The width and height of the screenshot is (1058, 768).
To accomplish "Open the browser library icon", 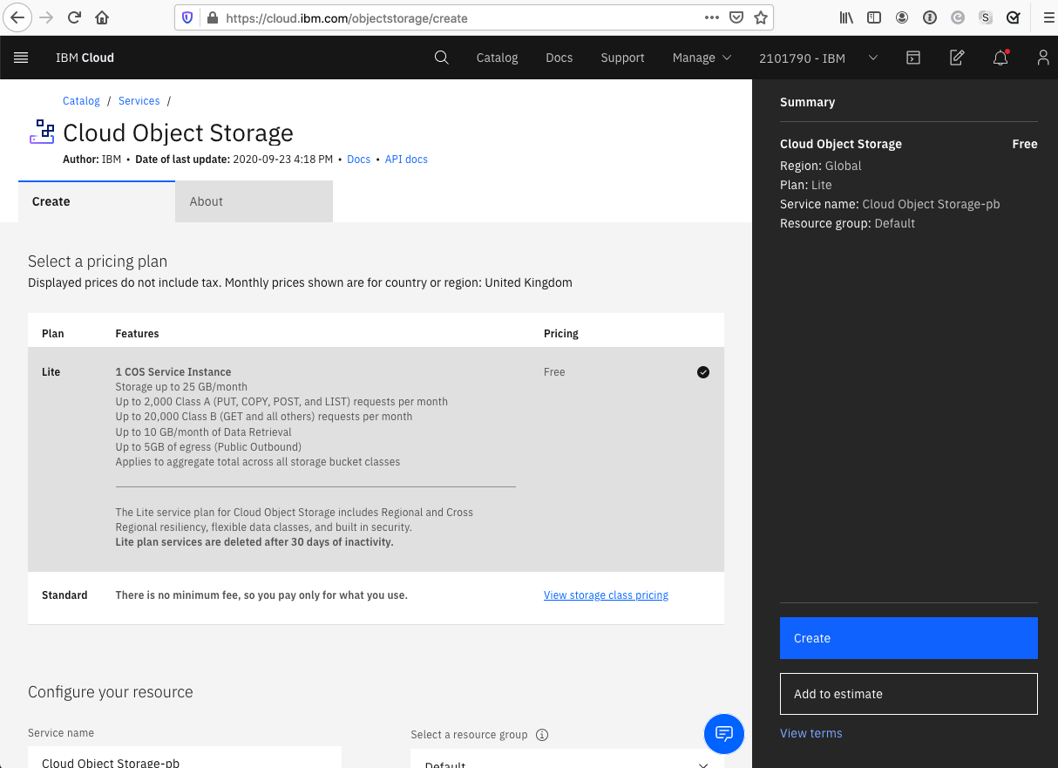I will tap(846, 17).
